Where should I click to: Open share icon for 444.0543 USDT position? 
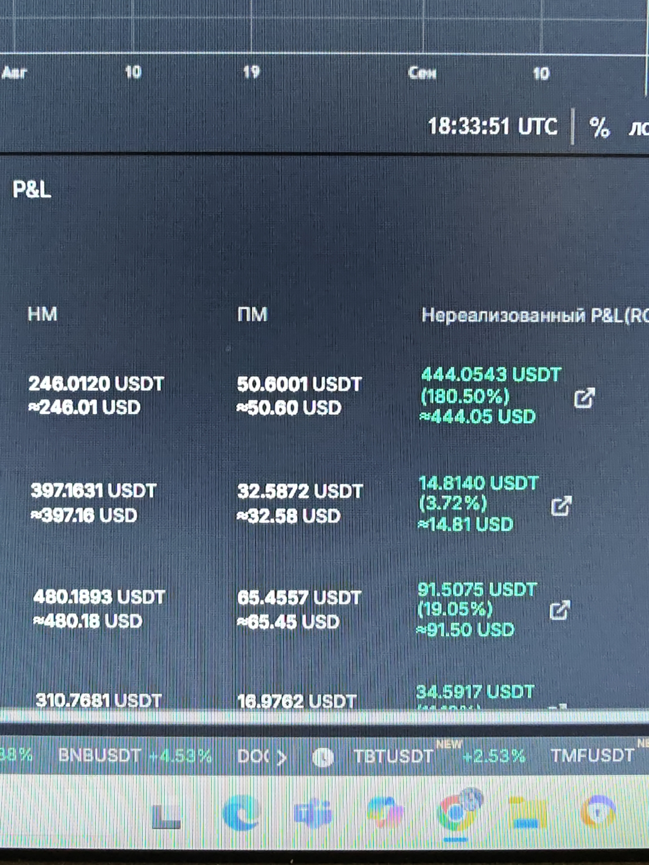(585, 398)
